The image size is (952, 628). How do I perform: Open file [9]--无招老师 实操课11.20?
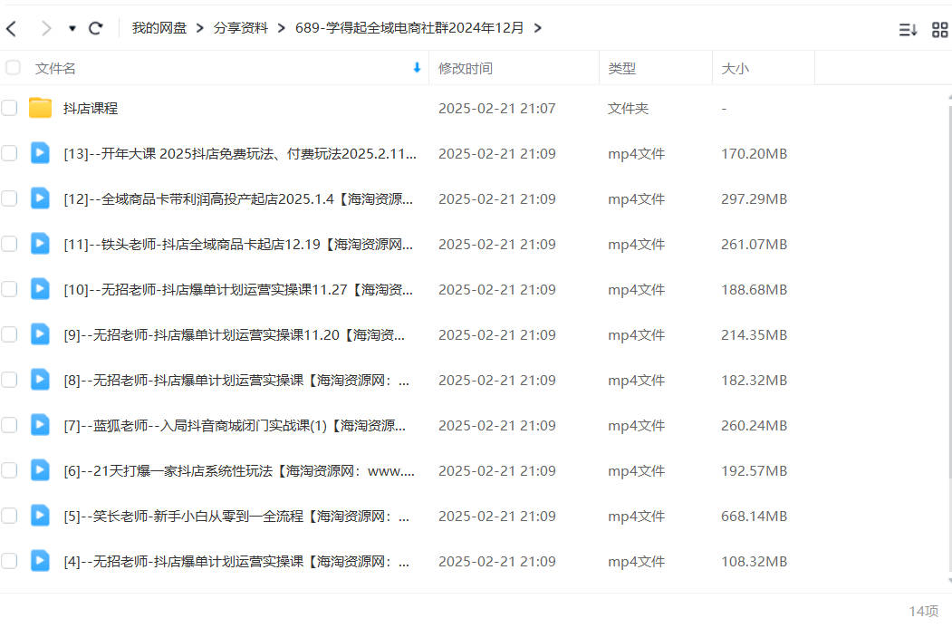pyautogui.click(x=234, y=335)
